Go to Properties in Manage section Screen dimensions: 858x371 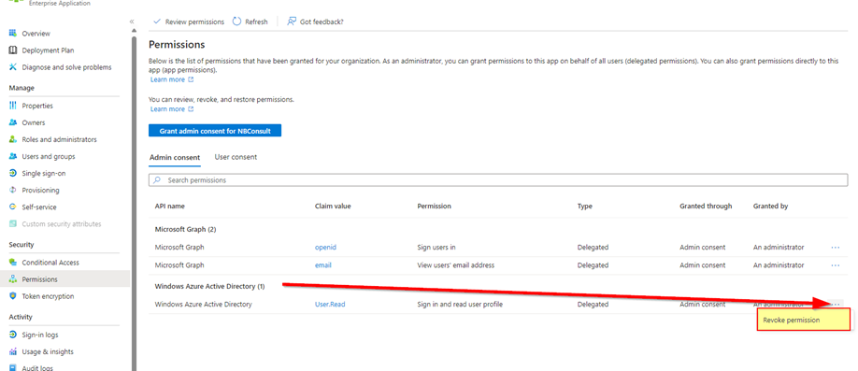coord(37,106)
